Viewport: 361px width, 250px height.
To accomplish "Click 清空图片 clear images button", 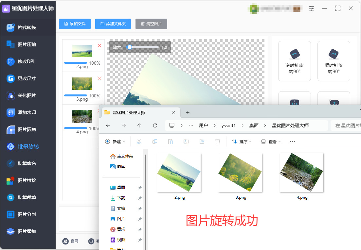I will click(151, 24).
